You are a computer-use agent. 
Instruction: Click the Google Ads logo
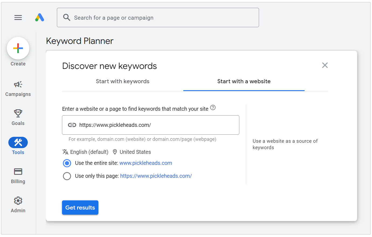pos(40,17)
